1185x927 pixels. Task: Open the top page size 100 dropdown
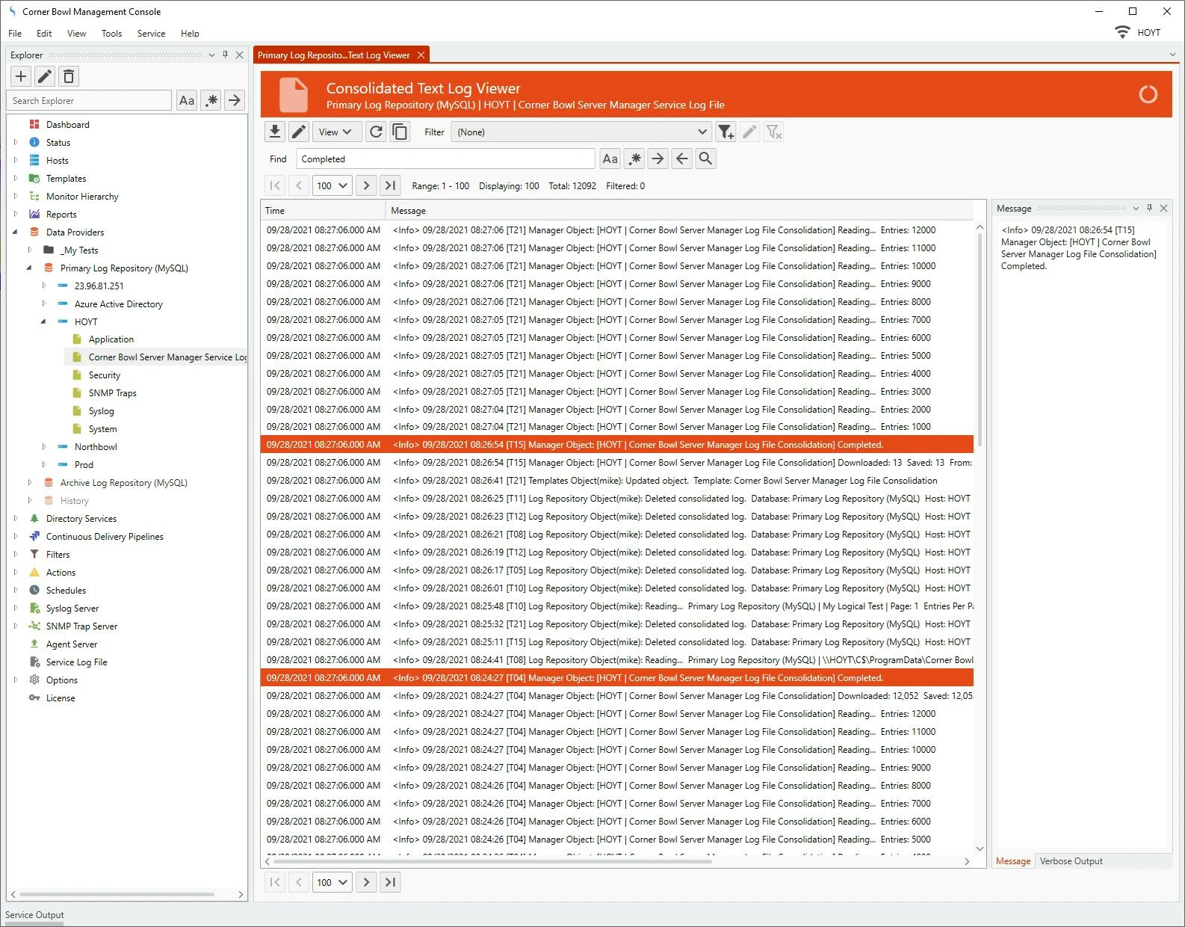click(x=332, y=185)
